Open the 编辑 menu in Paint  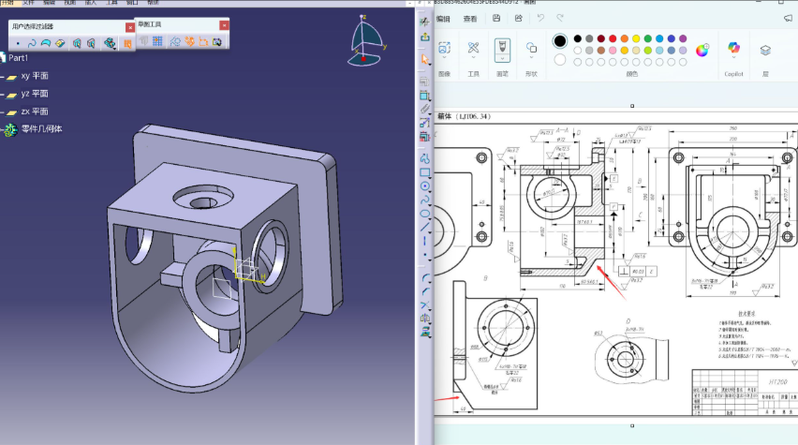pyautogui.click(x=443, y=19)
